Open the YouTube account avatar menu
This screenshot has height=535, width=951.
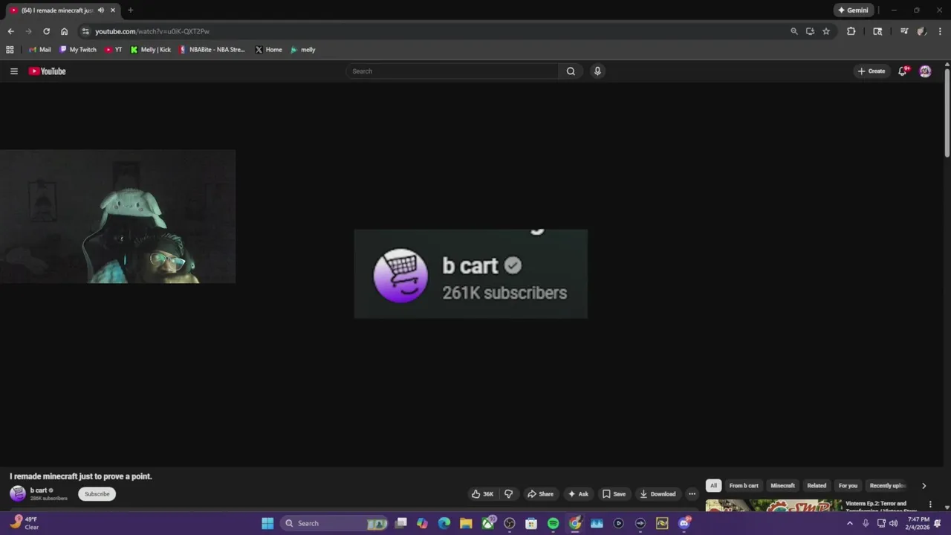click(925, 71)
